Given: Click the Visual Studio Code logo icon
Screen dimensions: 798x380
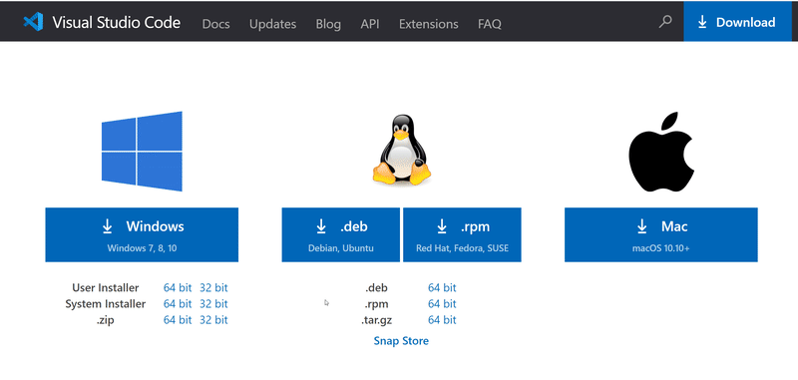Looking at the screenshot, I should click(33, 22).
